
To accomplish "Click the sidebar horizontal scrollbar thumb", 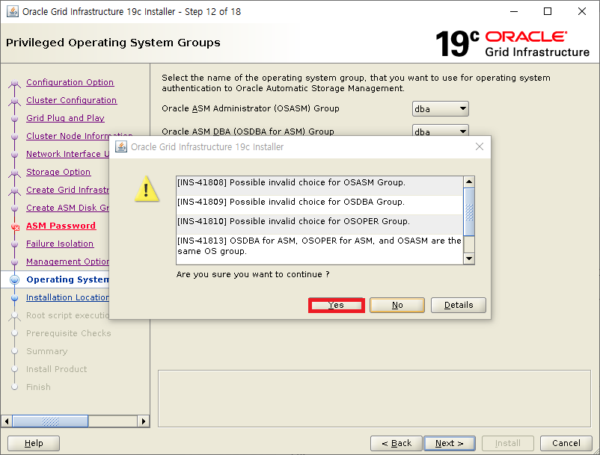I will 50,421.
